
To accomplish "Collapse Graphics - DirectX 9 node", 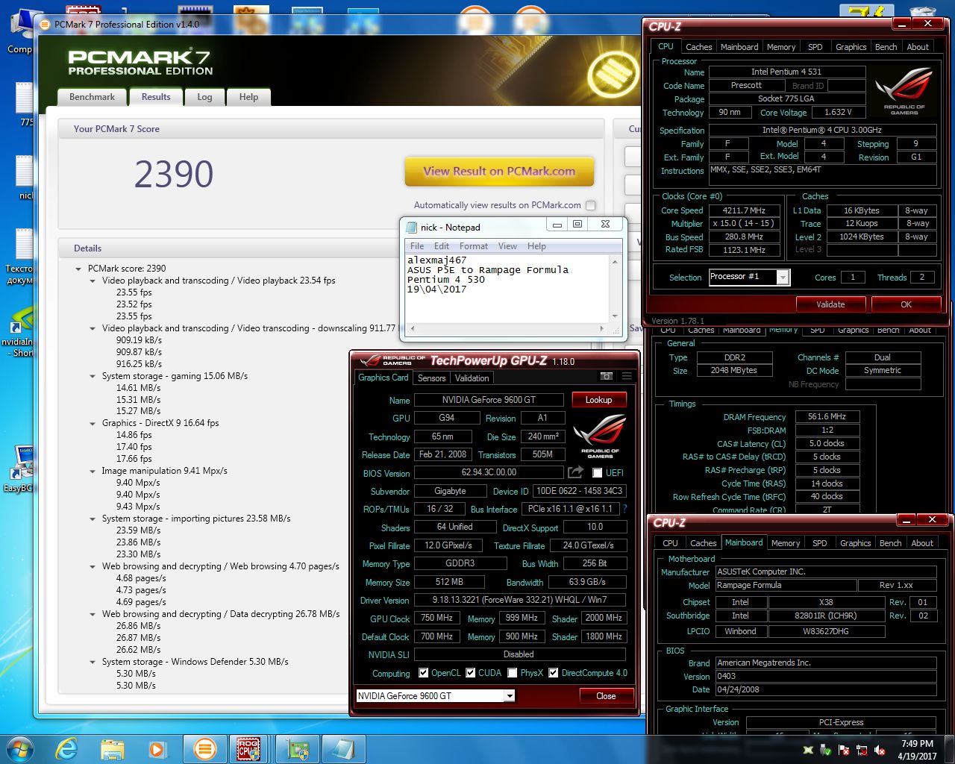I will click(93, 424).
